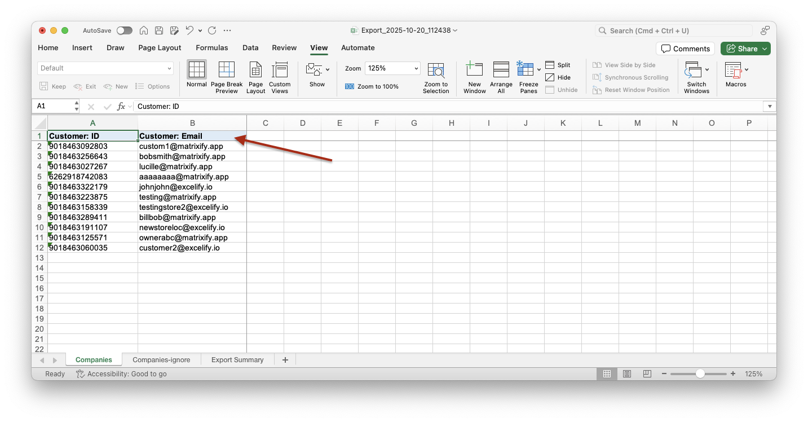Click the Freeze Panes icon
Viewport: 808px width, 422px height.
(x=525, y=69)
